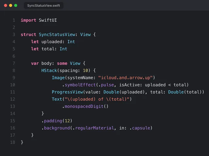Click 'ProgressView' on line 11
Screen dimensions: 209x156
(x=67, y=92)
